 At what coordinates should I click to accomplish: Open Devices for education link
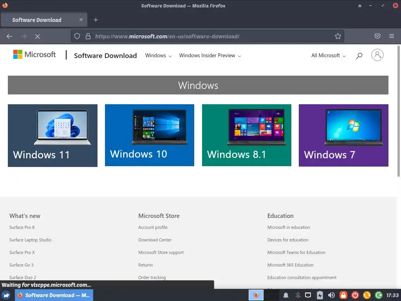(x=288, y=240)
